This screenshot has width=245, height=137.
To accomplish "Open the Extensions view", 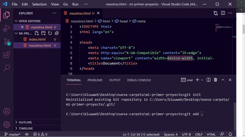I will pos(7,55).
